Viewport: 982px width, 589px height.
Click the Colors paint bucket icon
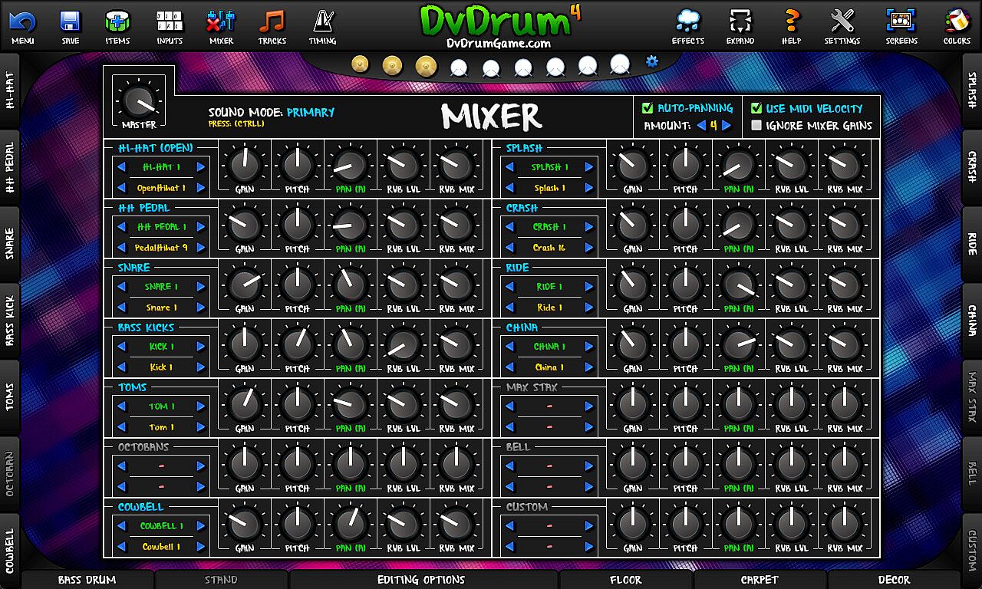[x=957, y=26]
